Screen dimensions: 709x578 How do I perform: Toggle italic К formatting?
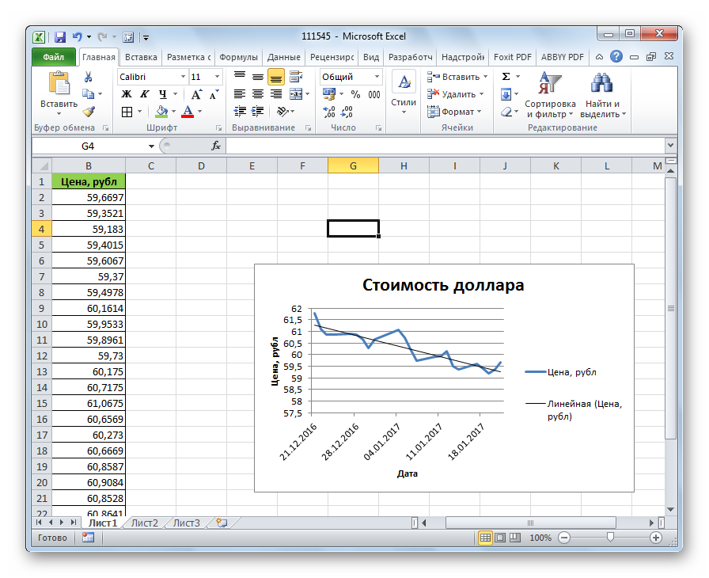pyautogui.click(x=144, y=94)
